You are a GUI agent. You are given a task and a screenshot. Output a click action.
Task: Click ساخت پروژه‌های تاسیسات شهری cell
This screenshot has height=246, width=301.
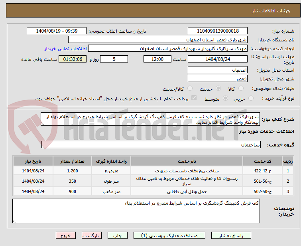coord(187,171)
